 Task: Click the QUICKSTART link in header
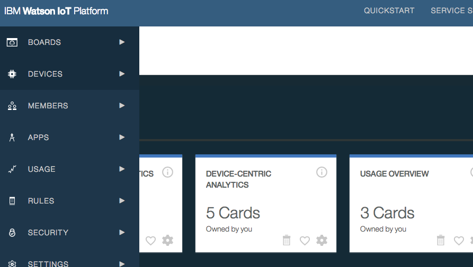pos(389,11)
